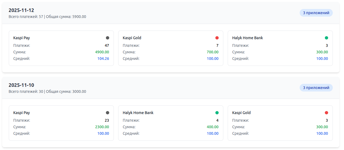Image resolution: width=344 pixels, height=150 pixels.
Task: Click red status dot on Kaspi Gold card for 2025-11-10
Action: click(326, 113)
